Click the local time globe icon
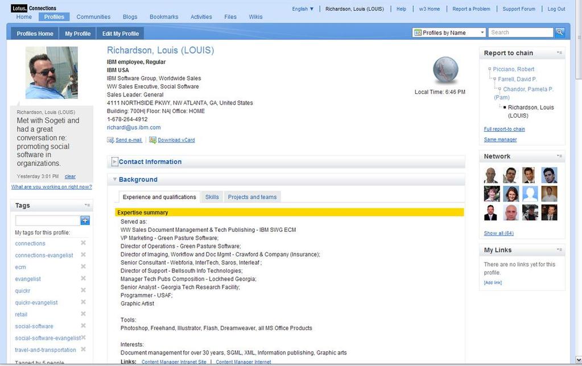The image size is (582, 366). [445, 70]
